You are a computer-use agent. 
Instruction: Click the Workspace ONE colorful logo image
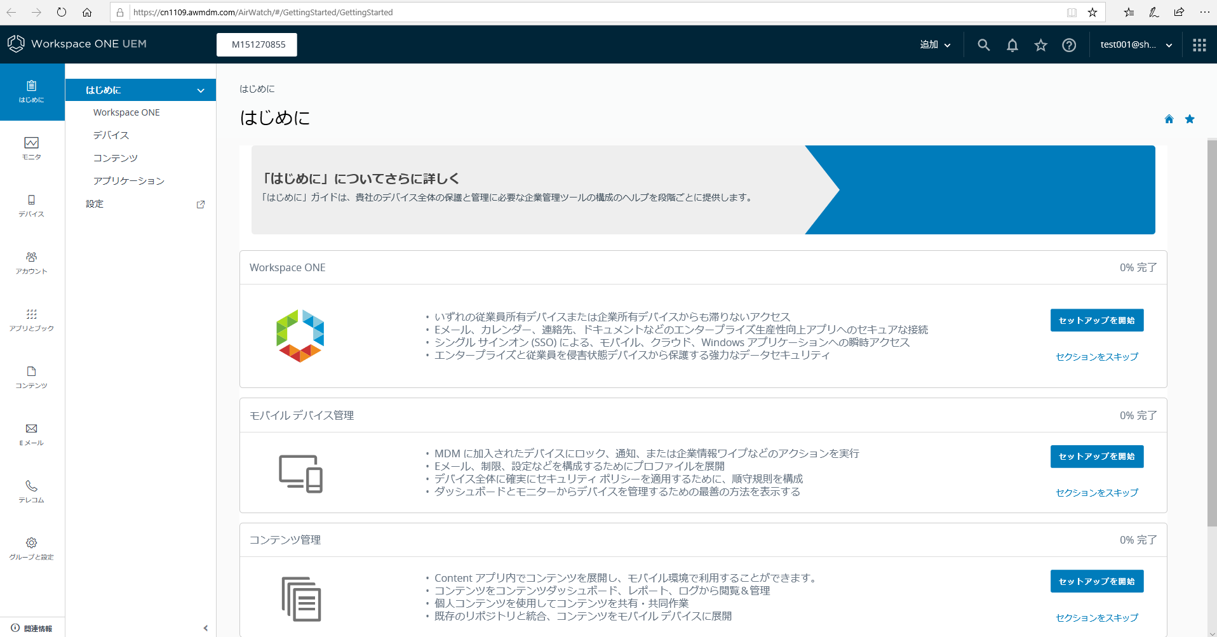300,336
